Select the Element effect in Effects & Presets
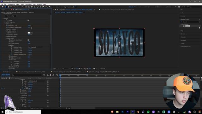Viewport: 202px width, 114px height. click(187, 26)
